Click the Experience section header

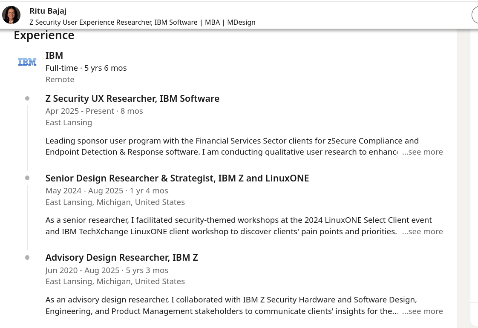44,35
